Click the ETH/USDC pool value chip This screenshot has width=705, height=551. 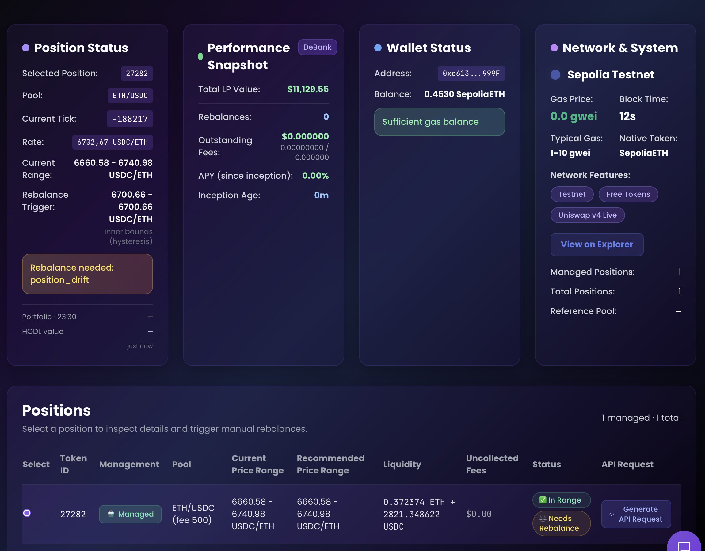[x=130, y=96]
